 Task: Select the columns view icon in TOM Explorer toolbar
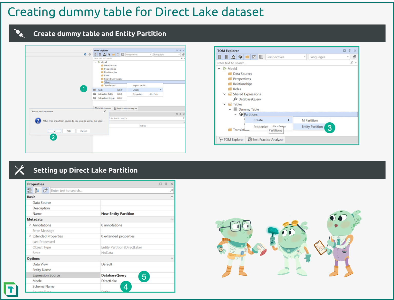pyautogui.click(x=261, y=57)
